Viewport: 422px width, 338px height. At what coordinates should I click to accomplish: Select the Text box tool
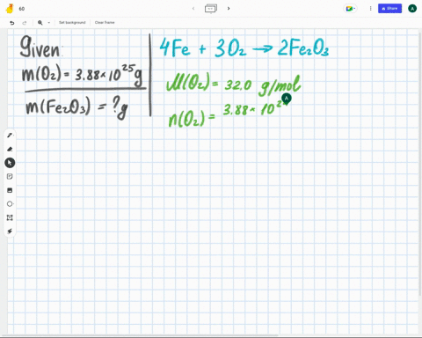(10, 217)
